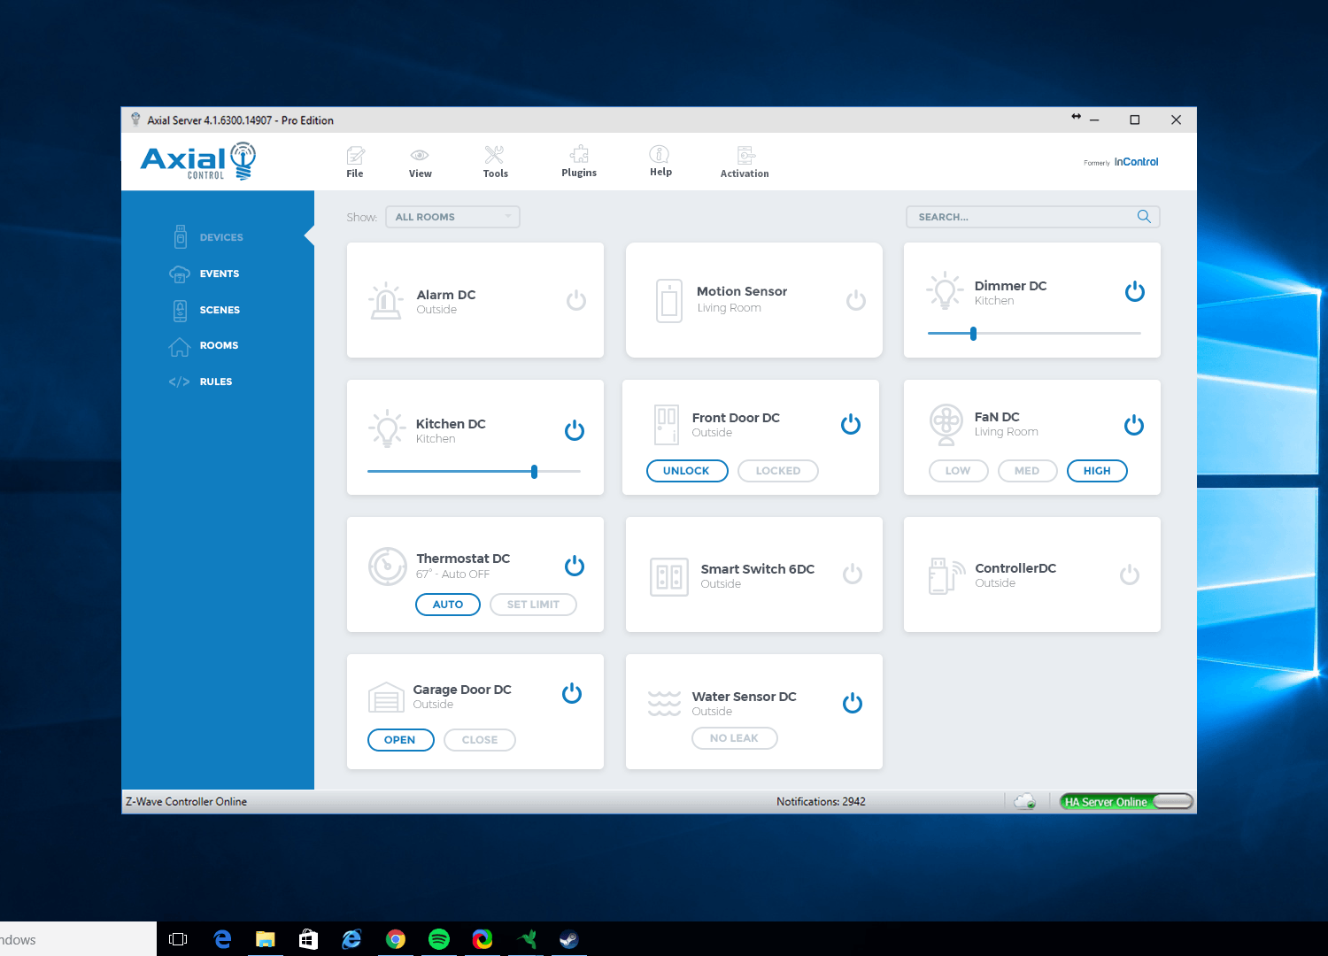This screenshot has height=956, width=1328.
Task: Click CLOSE on the Garage Door DC
Action: [x=480, y=740]
